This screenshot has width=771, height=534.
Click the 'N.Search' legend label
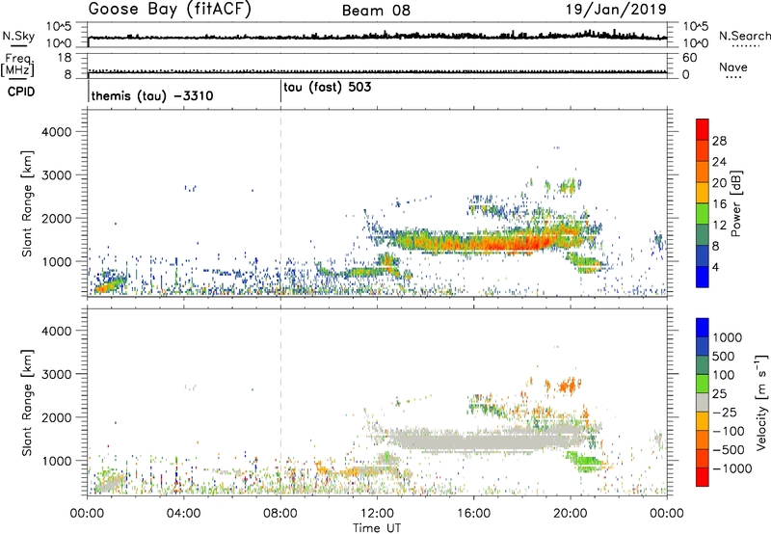744,36
